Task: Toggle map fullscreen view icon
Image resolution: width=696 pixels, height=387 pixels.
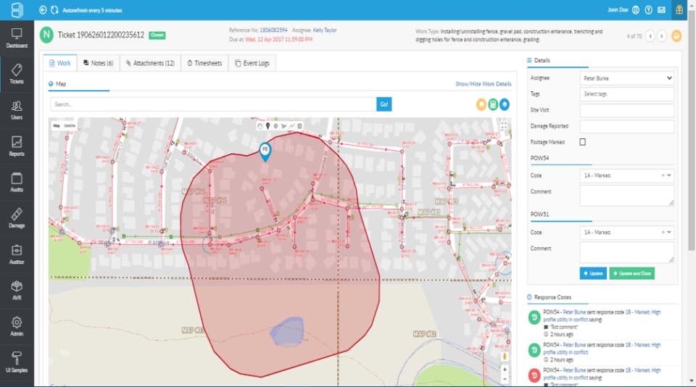Action: [x=504, y=126]
